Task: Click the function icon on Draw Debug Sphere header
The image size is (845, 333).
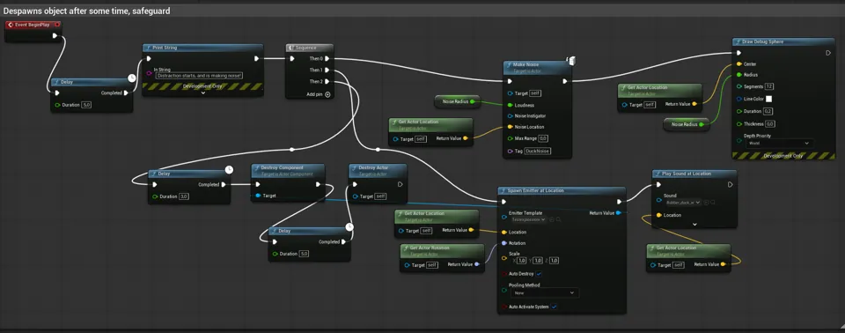Action: pyautogui.click(x=738, y=41)
